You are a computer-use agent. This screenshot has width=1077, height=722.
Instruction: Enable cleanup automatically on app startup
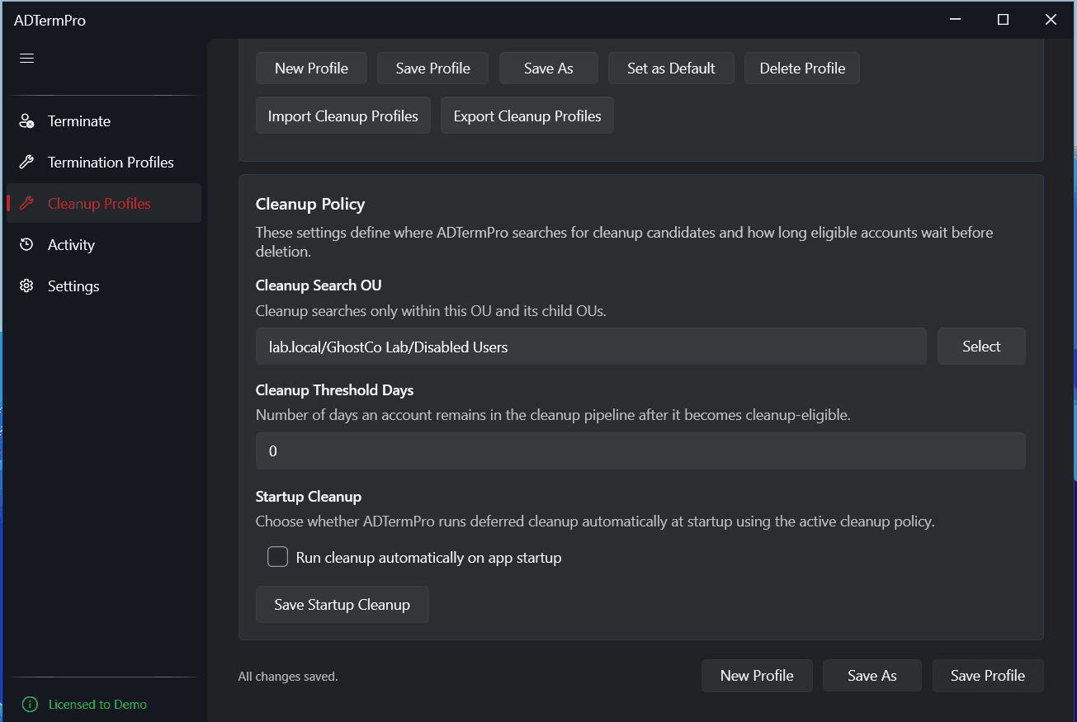click(277, 557)
